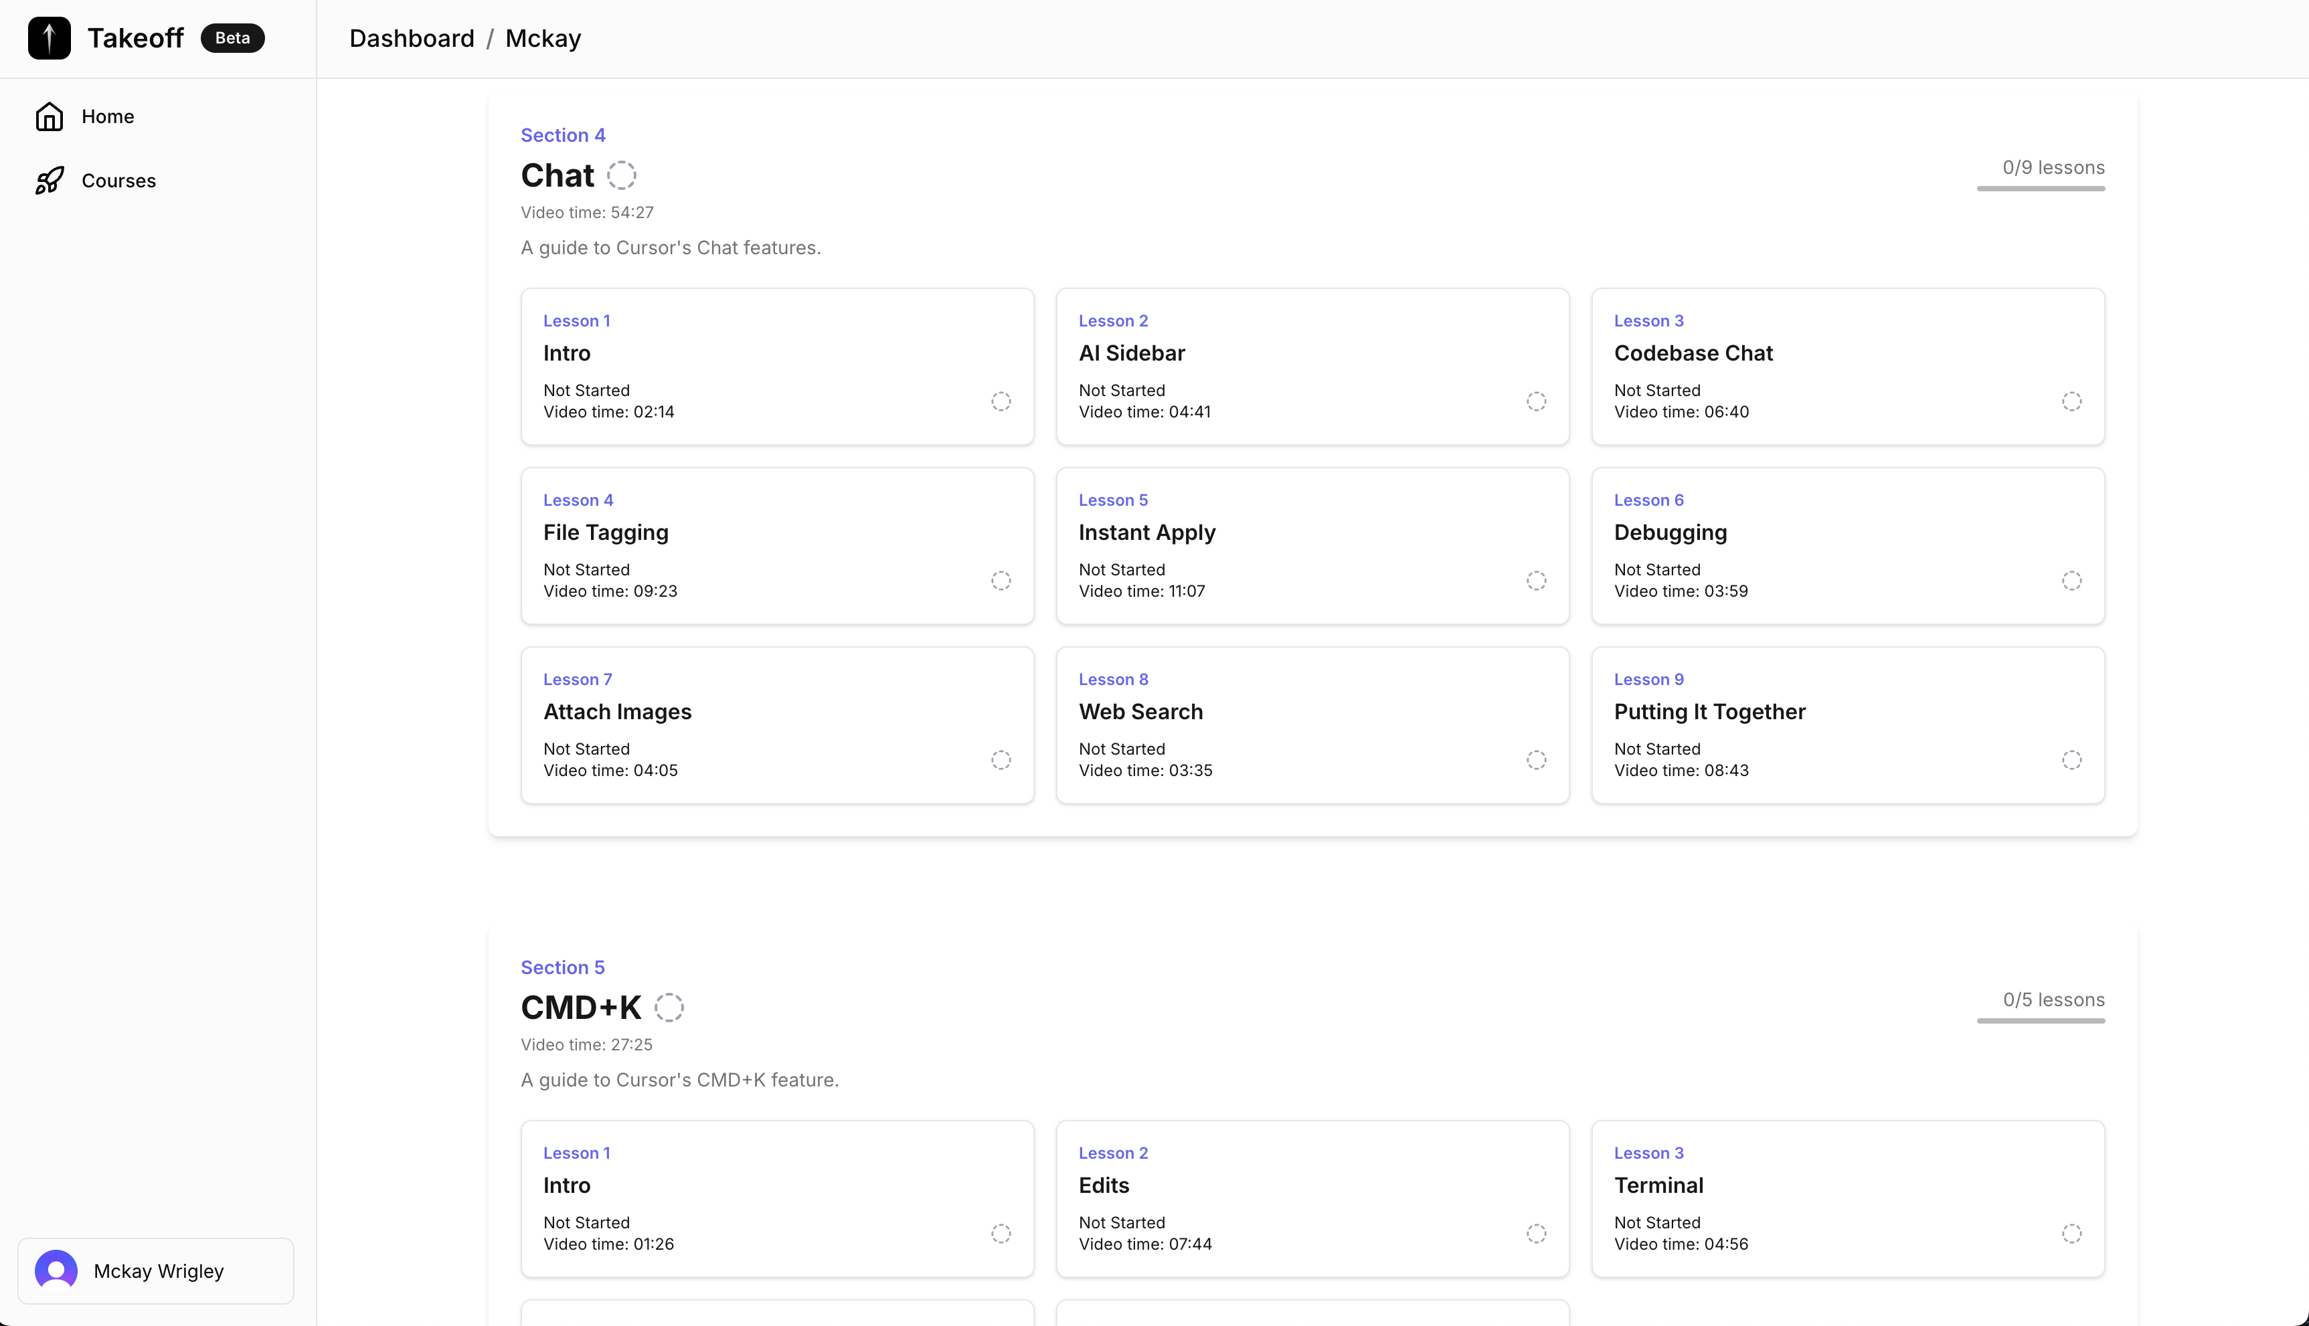Image resolution: width=2309 pixels, height=1326 pixels.
Task: Toggle completion circle on AI Sidebar lesson
Action: (x=1537, y=401)
